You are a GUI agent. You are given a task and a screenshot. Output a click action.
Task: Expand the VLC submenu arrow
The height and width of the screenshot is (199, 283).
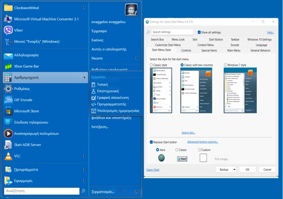pos(84,156)
